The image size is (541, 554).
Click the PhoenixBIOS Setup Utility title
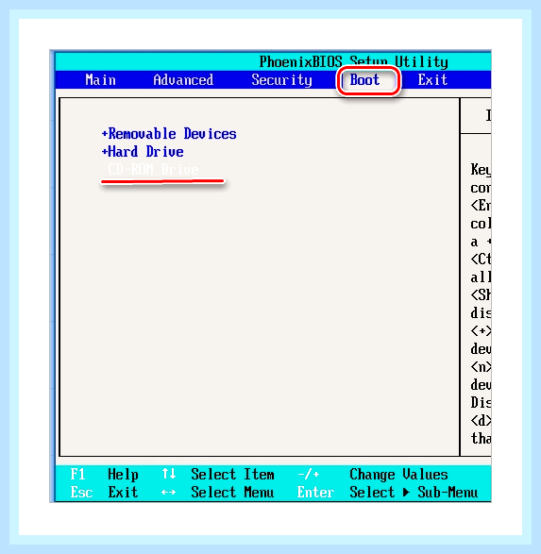[x=353, y=62]
